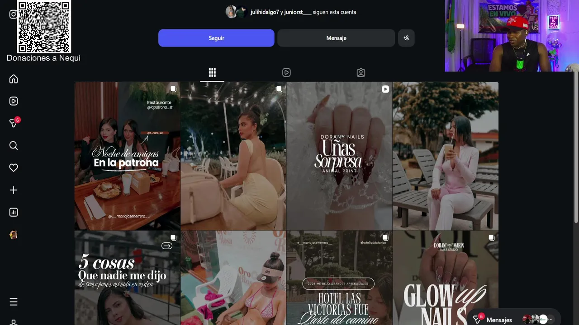Open the Instagram logo in sidebar

pyautogui.click(x=13, y=14)
